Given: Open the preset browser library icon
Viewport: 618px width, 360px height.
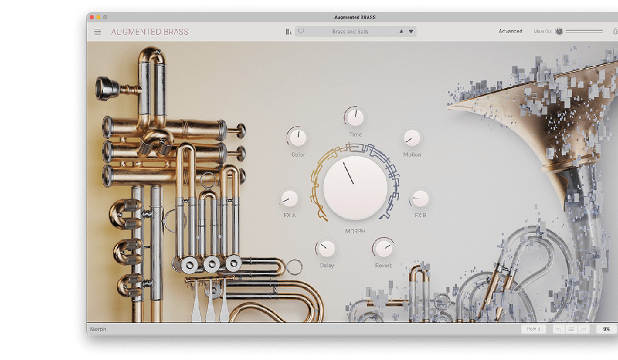Looking at the screenshot, I should 288,31.
